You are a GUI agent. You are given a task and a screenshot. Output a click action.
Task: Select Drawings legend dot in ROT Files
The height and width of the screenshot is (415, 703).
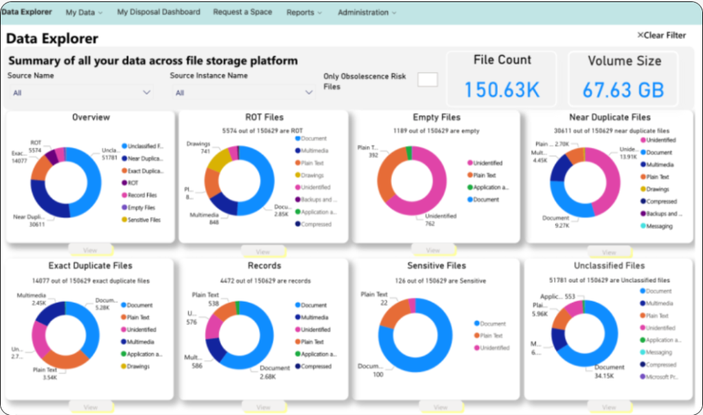297,176
